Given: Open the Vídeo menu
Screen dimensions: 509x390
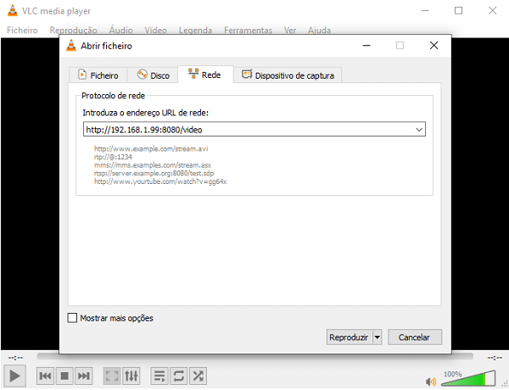Looking at the screenshot, I should (155, 31).
